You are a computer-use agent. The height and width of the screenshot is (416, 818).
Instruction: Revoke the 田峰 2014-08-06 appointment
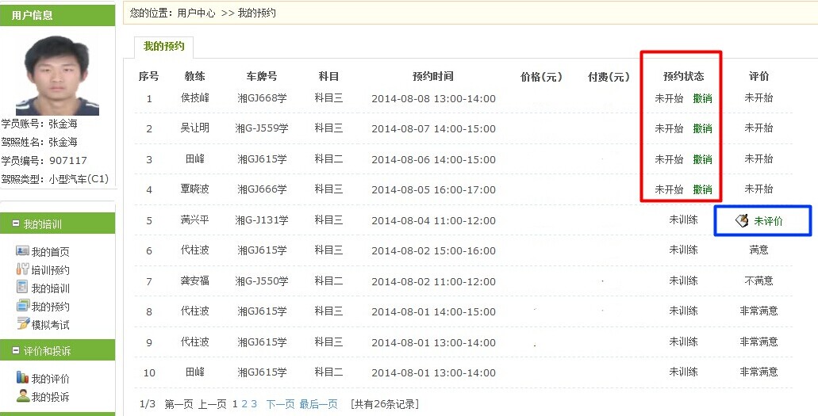[x=702, y=159]
